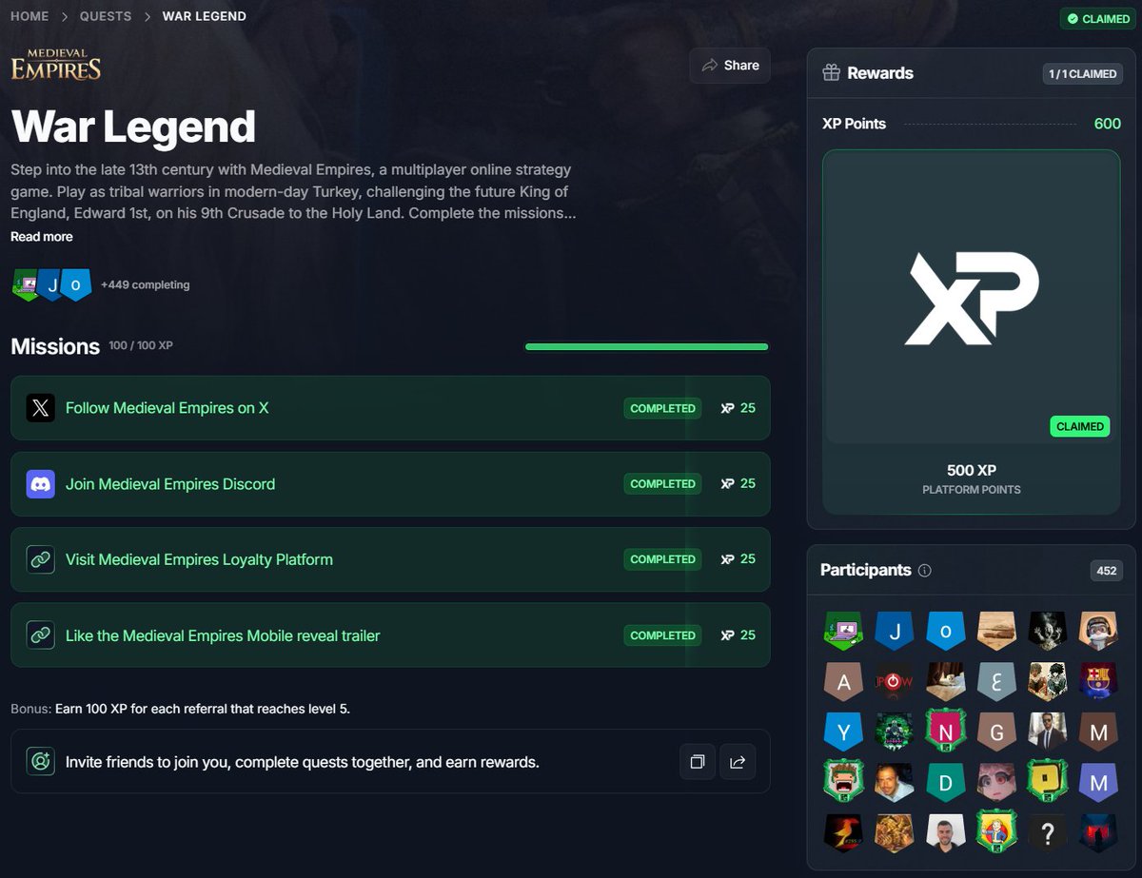Click CLAIMED button on the XP reward card
This screenshot has height=878, width=1142.
(x=1079, y=426)
